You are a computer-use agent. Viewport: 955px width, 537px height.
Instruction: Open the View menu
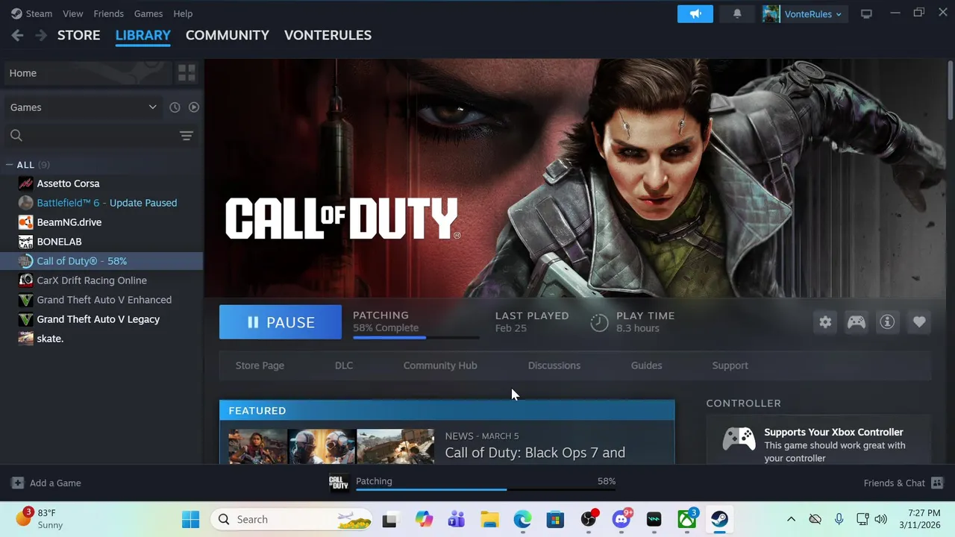pos(73,13)
